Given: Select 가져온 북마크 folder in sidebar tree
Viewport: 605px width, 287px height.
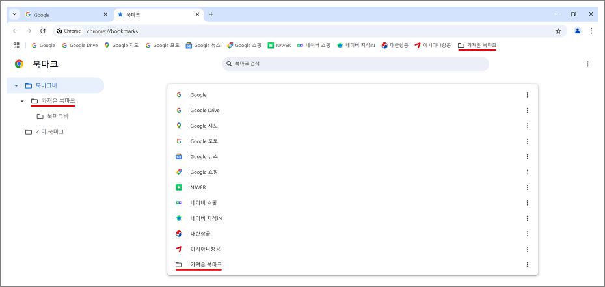Looking at the screenshot, I should pos(53,101).
